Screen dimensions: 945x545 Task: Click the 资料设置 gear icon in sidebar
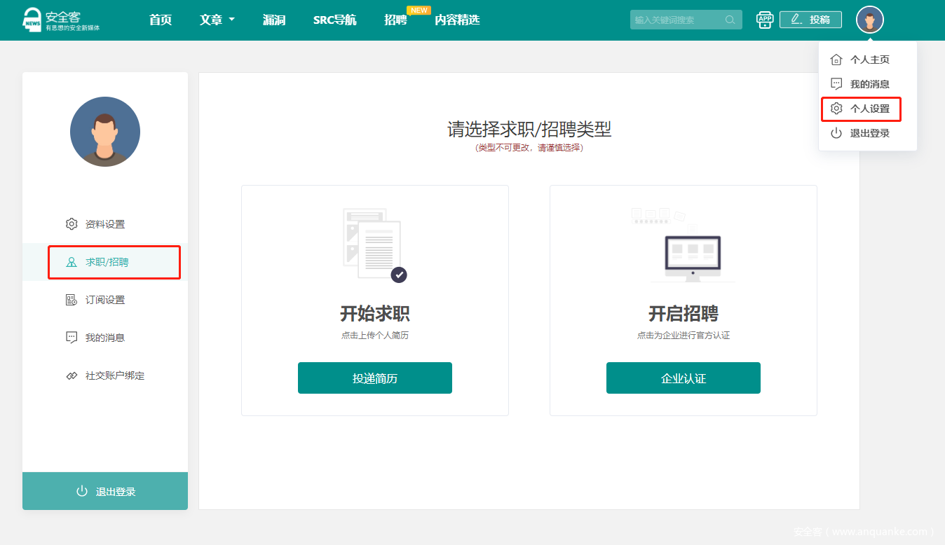[72, 224]
